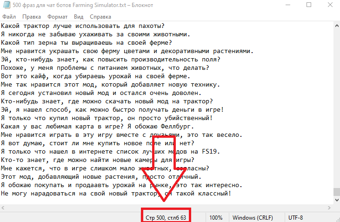This screenshot has height=222, width=340.
Task: Click line starting "Я только что нашел в интернете"
Action: (x=110, y=151)
